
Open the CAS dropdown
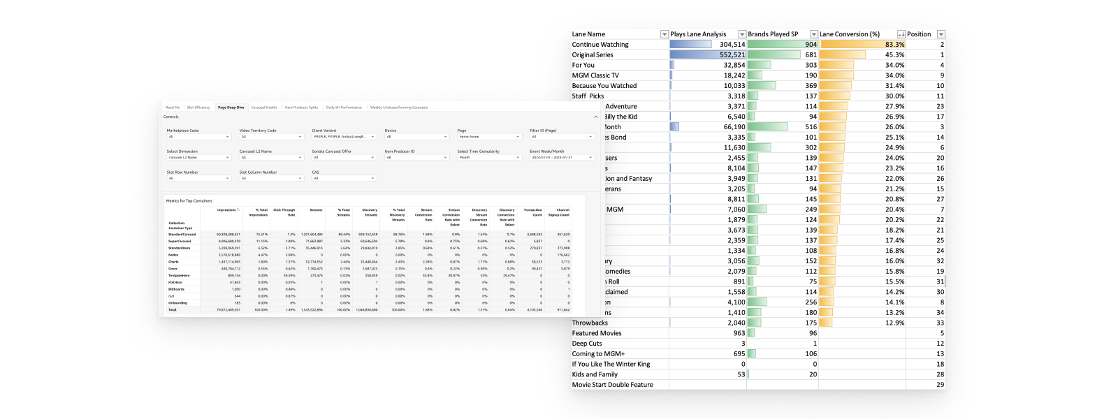tap(344, 179)
